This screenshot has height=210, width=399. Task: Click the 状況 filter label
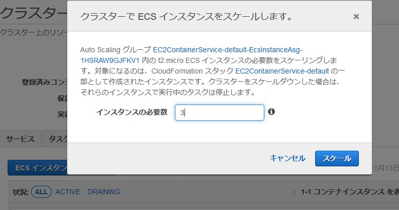click(21, 192)
